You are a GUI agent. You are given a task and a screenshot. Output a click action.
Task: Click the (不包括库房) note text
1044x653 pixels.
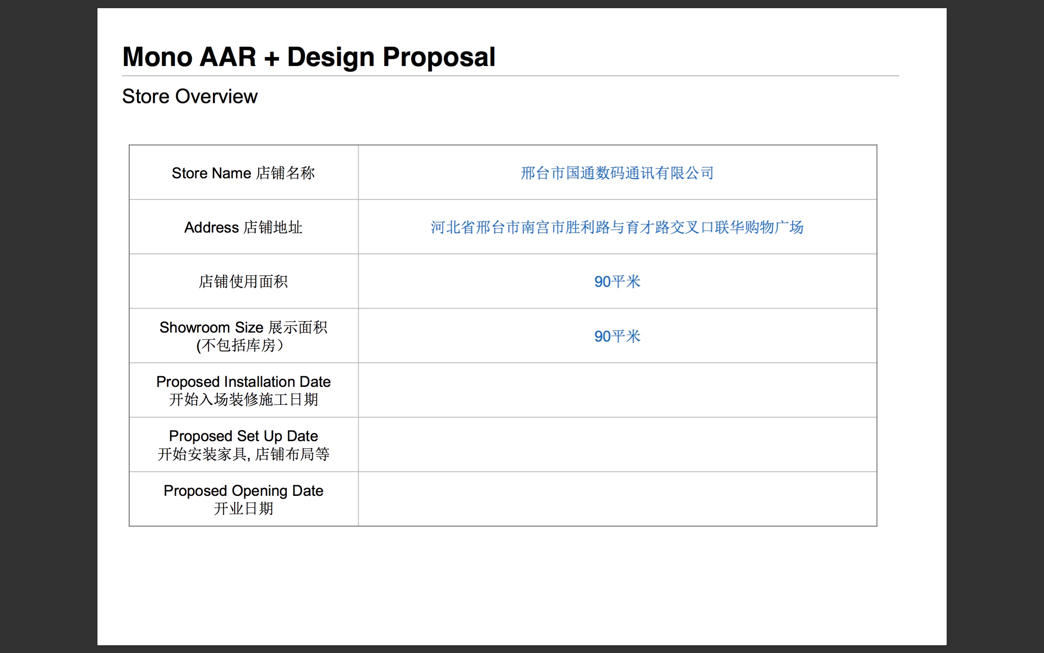tap(240, 346)
